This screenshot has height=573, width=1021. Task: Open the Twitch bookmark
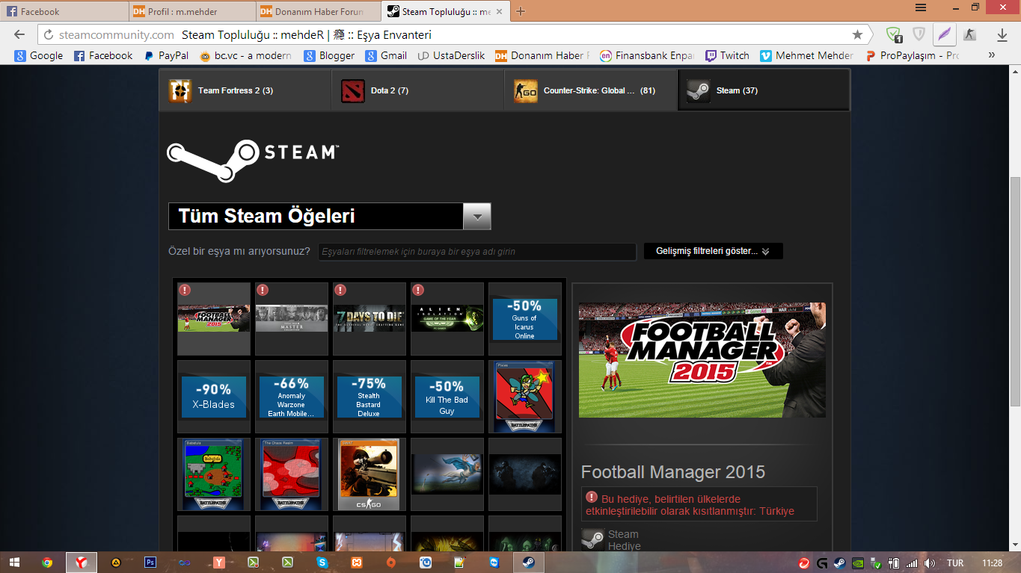tap(726, 55)
